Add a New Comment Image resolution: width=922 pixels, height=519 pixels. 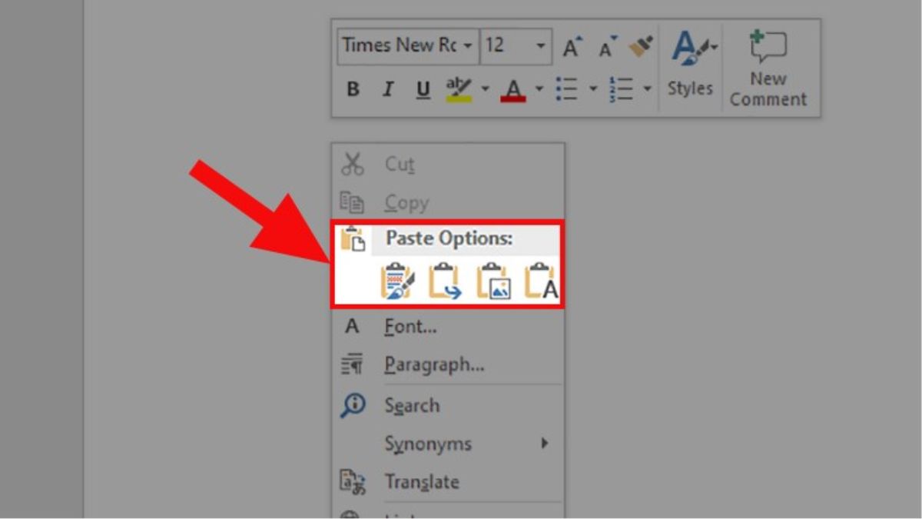tap(768, 70)
